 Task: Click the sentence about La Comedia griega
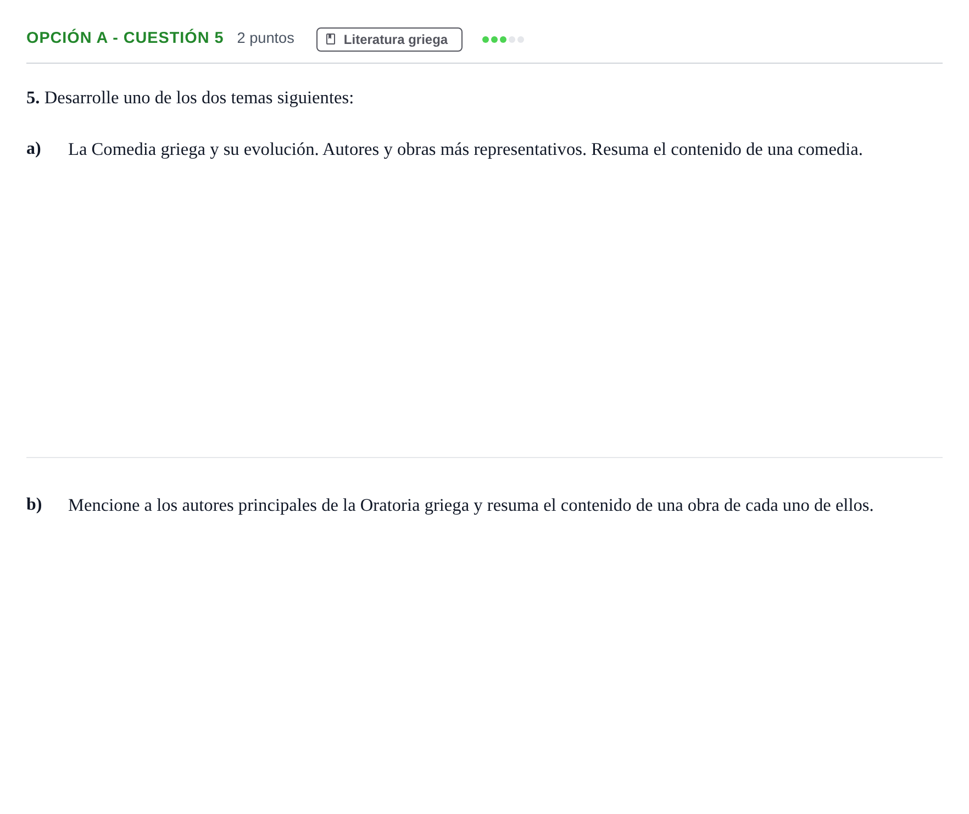(x=465, y=149)
